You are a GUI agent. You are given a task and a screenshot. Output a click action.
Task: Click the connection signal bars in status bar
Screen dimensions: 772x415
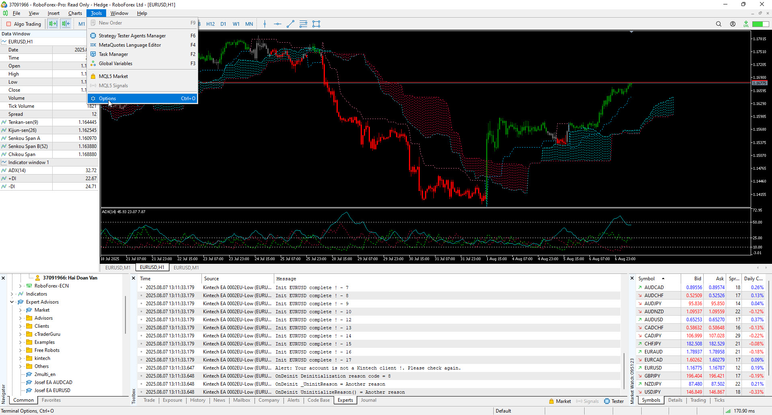[x=728, y=411]
